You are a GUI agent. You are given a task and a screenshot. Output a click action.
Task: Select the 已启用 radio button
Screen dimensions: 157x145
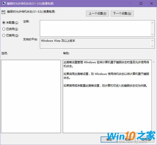pos(4,29)
